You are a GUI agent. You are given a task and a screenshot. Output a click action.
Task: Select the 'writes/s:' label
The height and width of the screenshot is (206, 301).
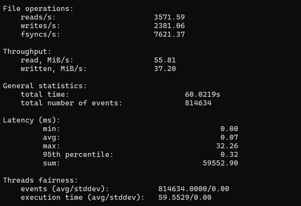point(40,26)
